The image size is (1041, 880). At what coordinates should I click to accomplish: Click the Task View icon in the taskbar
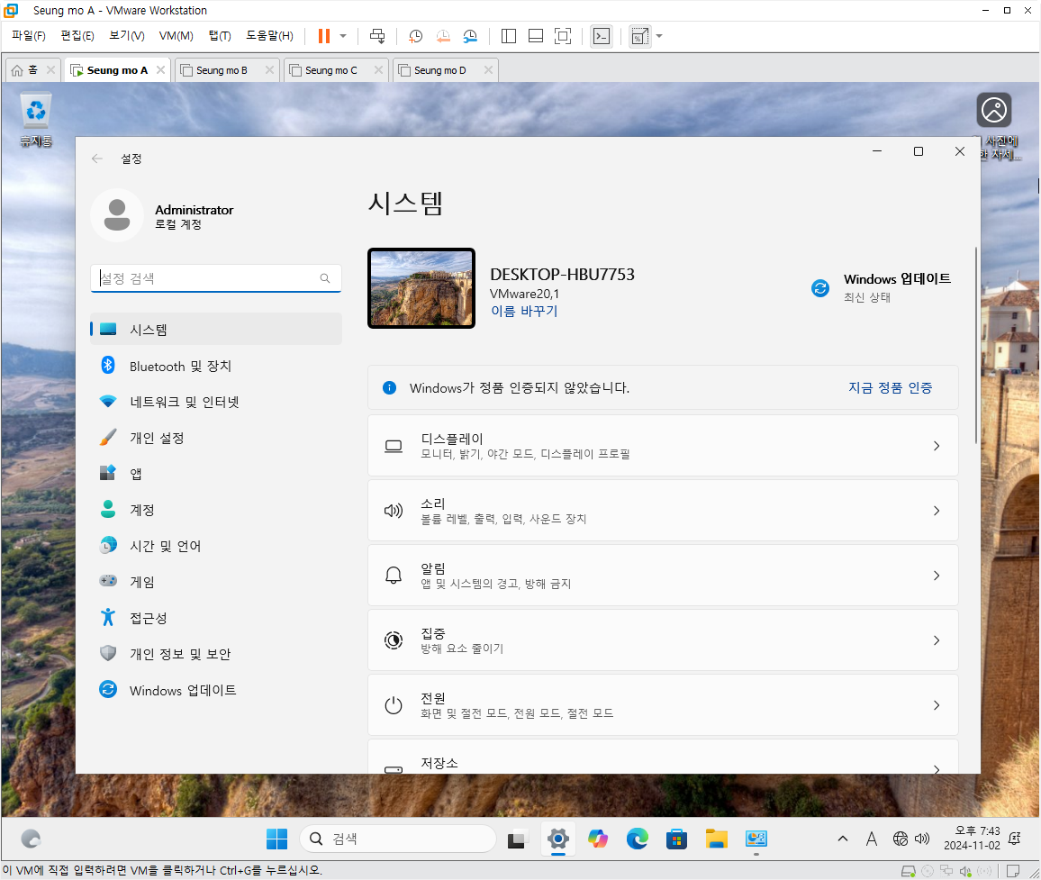(517, 839)
